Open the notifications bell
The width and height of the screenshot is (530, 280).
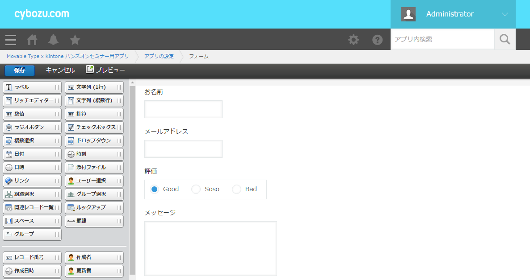point(54,40)
